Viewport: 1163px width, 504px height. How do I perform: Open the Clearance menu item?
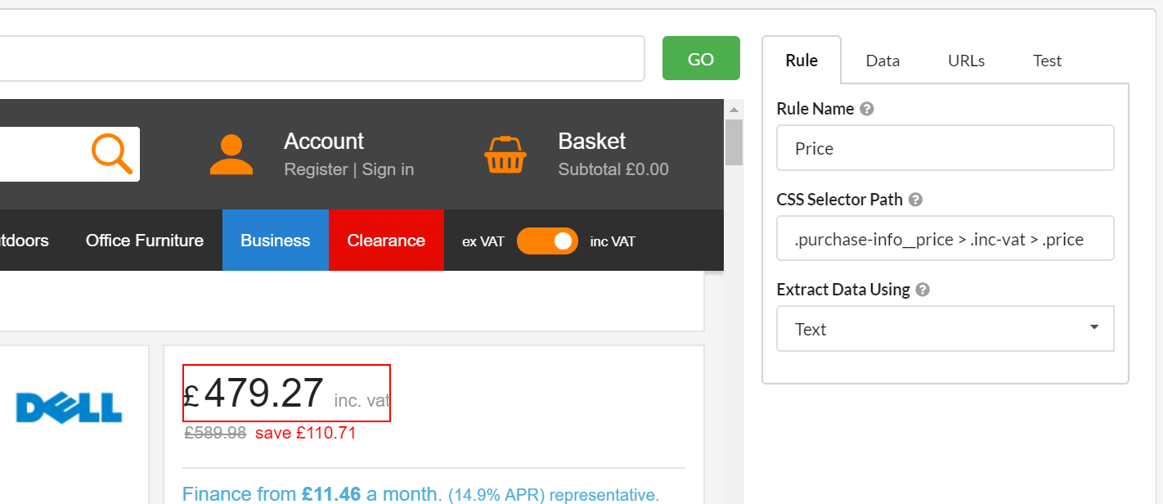386,241
